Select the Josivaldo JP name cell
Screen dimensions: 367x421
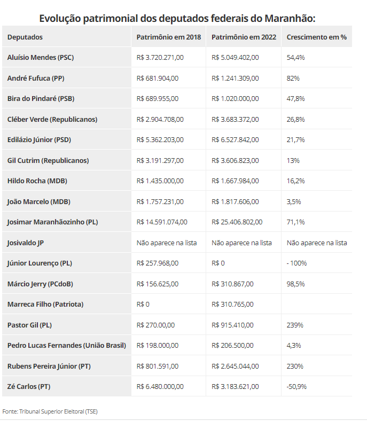click(26, 243)
